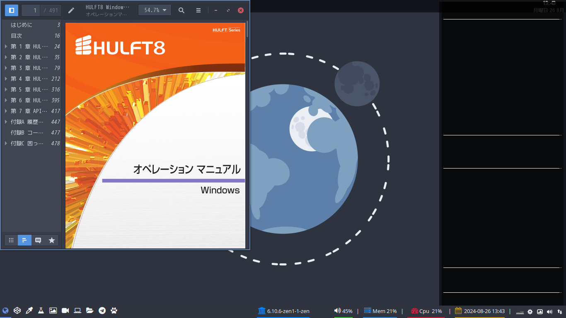Expand the 付録A 履歴 outline entry
The image size is (566, 318).
click(6, 122)
